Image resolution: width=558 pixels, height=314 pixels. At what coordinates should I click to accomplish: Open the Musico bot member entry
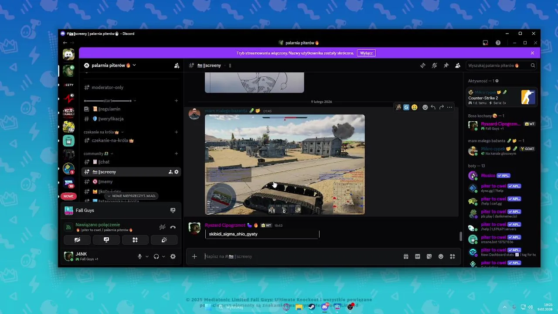(x=502, y=176)
